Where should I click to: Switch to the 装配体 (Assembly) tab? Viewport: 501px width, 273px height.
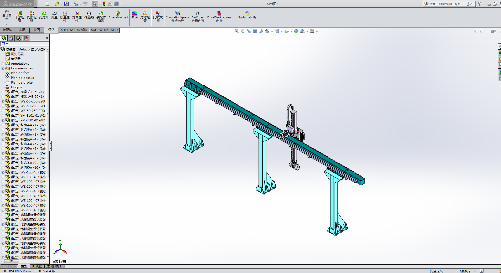[7, 30]
